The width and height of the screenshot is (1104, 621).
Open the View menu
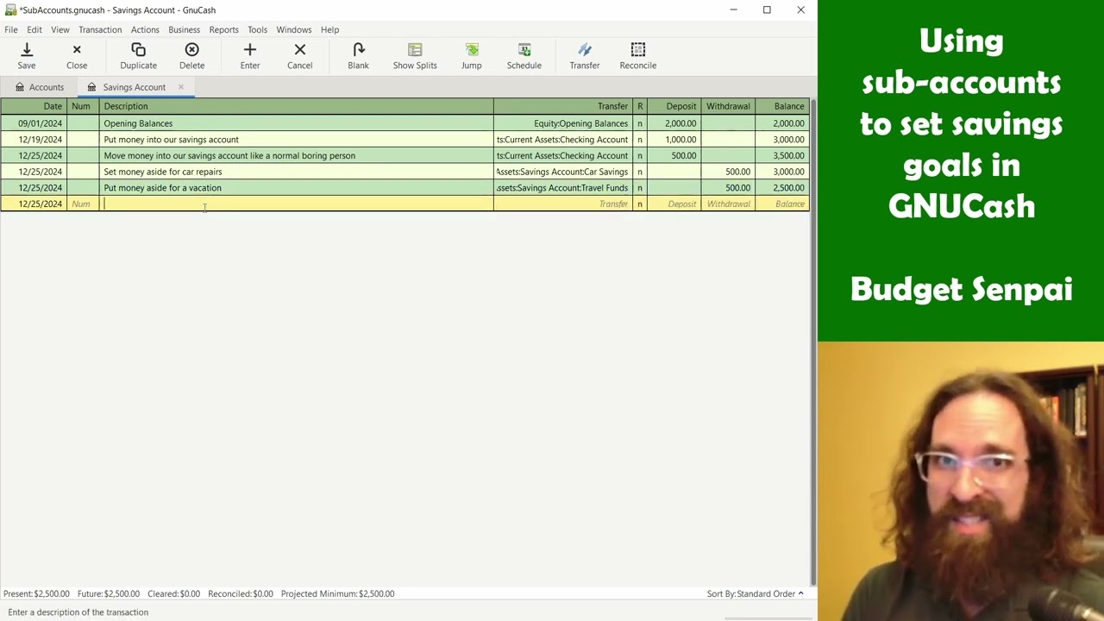(60, 29)
